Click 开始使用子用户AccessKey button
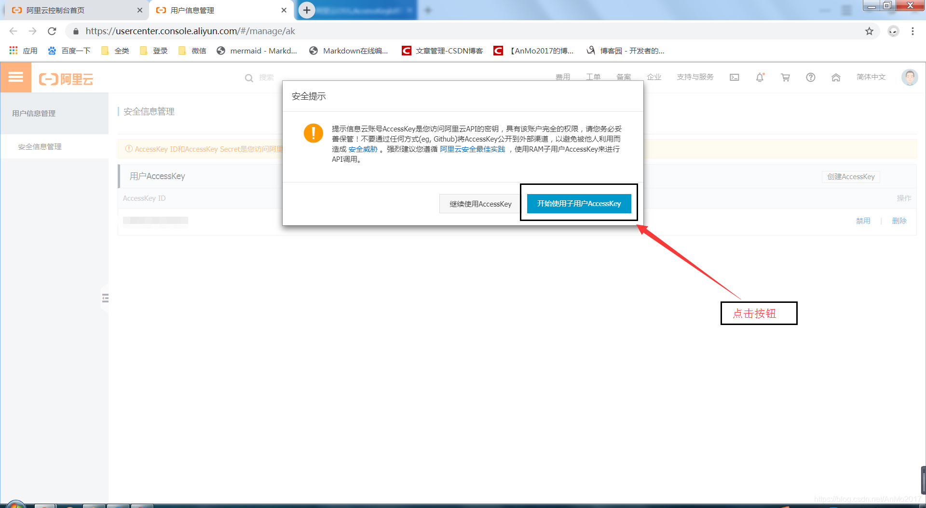 pos(578,203)
